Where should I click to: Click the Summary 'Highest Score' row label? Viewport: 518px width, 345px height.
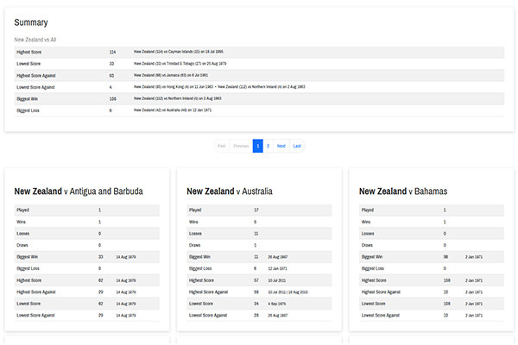[29, 52]
